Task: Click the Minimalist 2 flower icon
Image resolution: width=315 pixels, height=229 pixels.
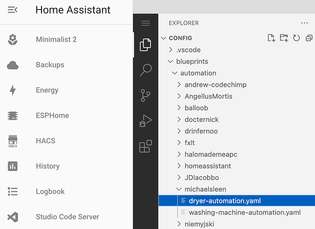Action: [13, 40]
